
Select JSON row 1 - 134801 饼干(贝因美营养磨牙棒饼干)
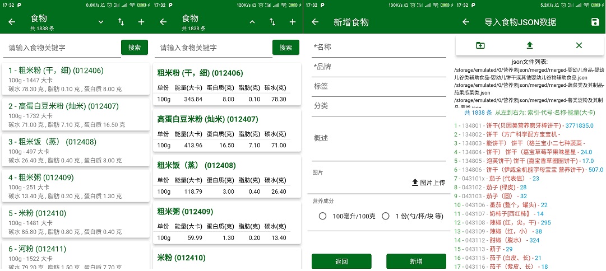point(524,126)
